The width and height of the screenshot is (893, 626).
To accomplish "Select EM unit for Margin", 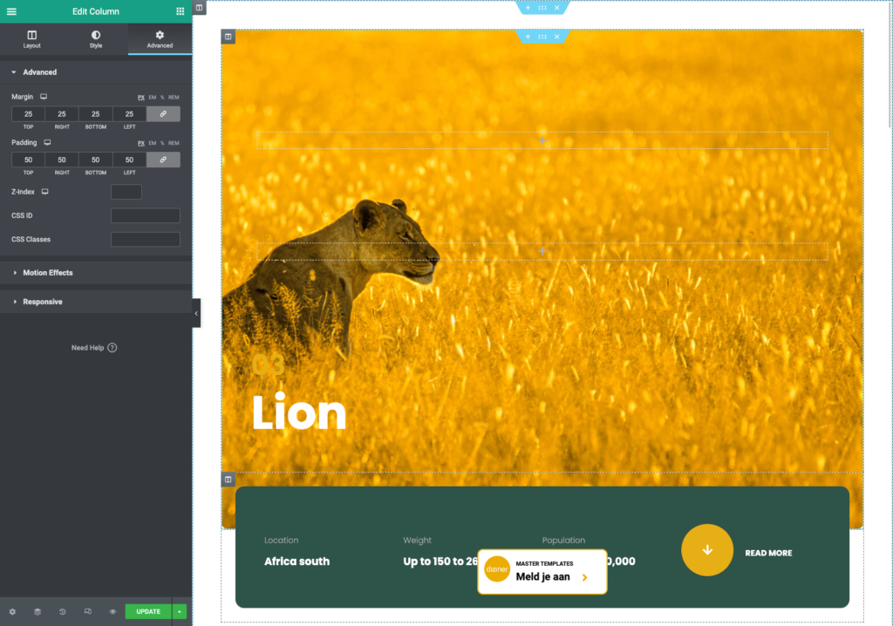I will click(152, 98).
